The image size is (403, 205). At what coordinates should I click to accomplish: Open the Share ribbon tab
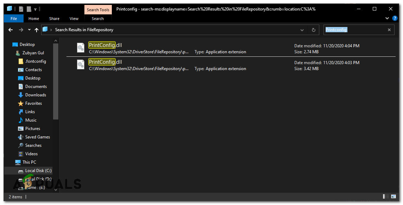pos(54,19)
